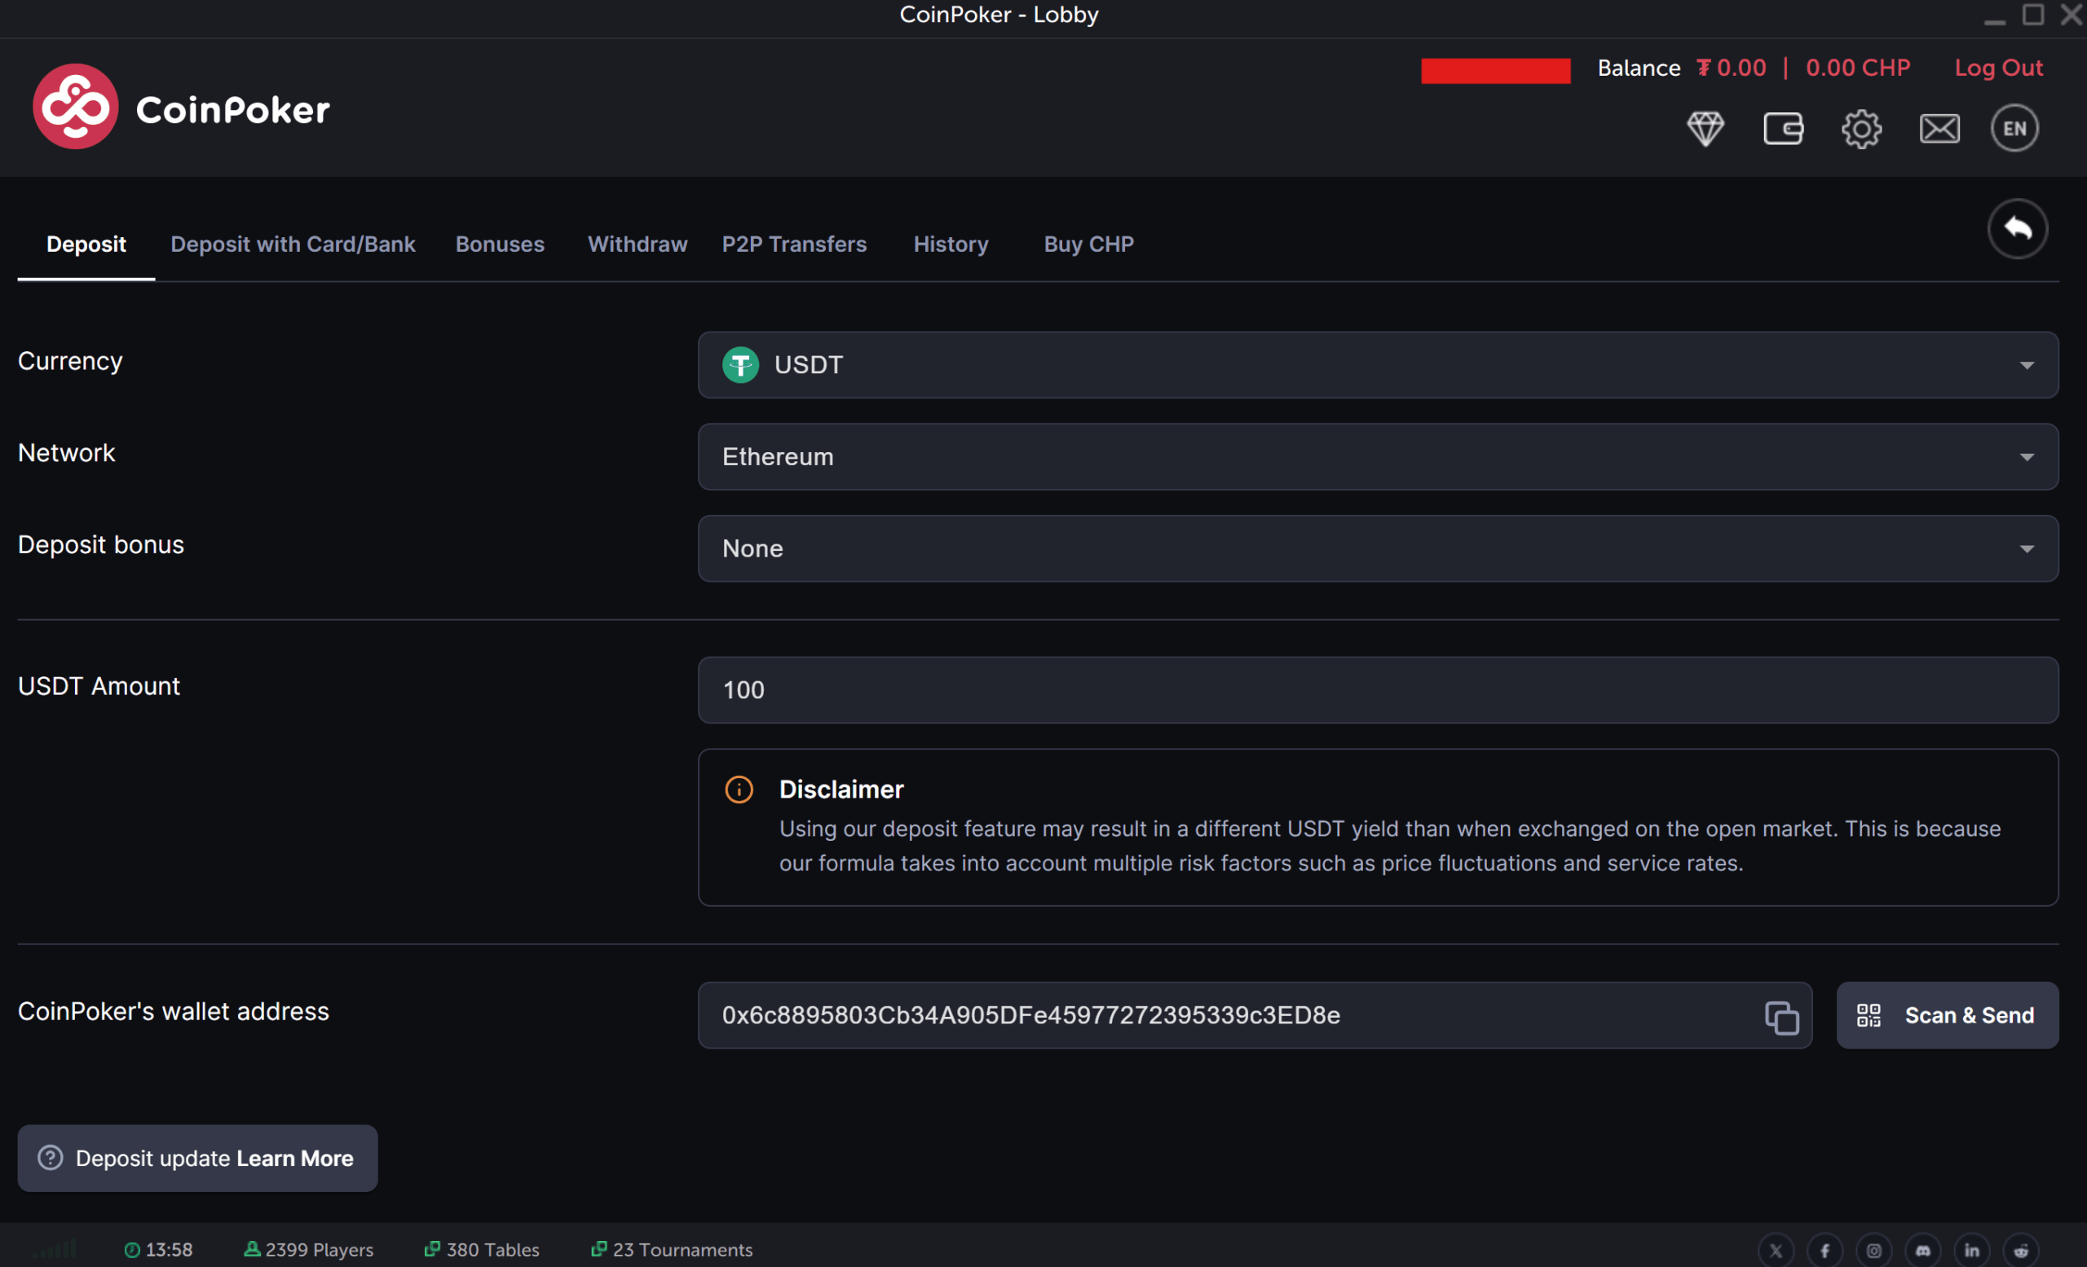Click the USDT Amount input field

(x=1378, y=691)
